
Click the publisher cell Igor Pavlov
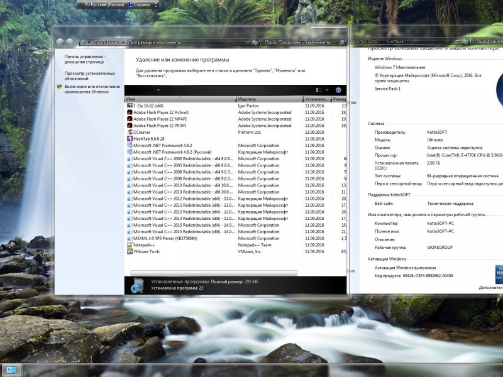pyautogui.click(x=248, y=106)
